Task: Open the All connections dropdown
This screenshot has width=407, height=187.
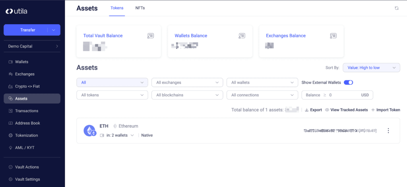Action: pos(262,95)
